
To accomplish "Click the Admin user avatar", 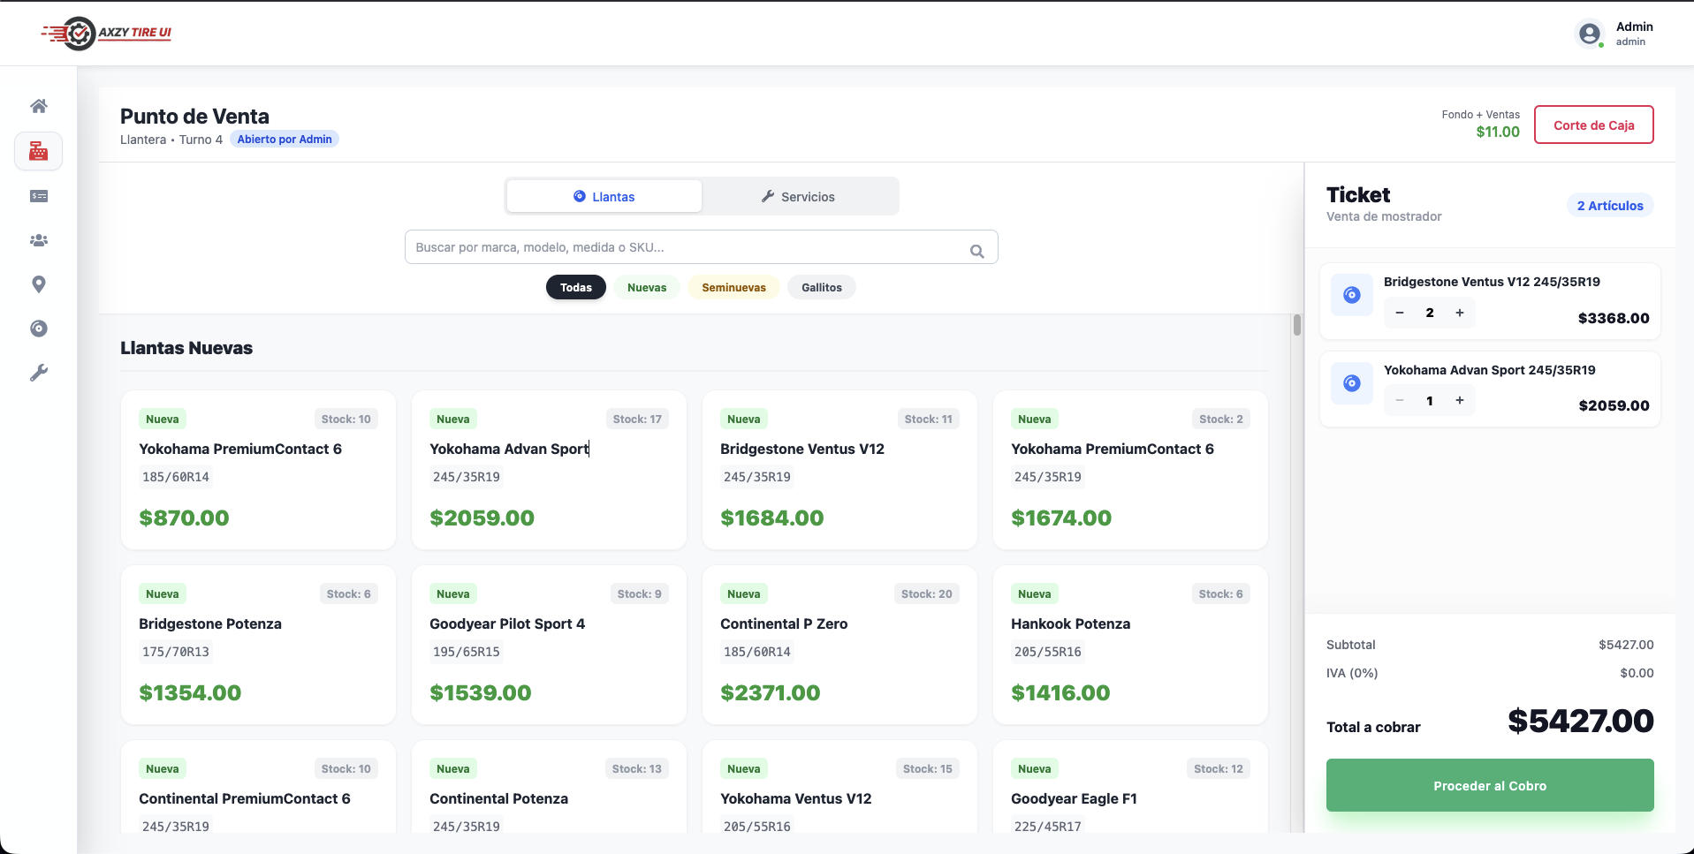I will (x=1589, y=34).
